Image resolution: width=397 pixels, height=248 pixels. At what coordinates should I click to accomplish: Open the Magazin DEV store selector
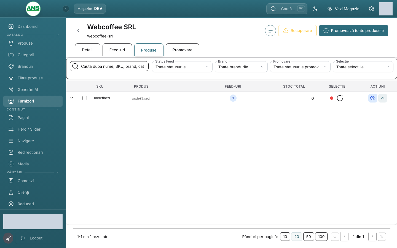point(90,9)
